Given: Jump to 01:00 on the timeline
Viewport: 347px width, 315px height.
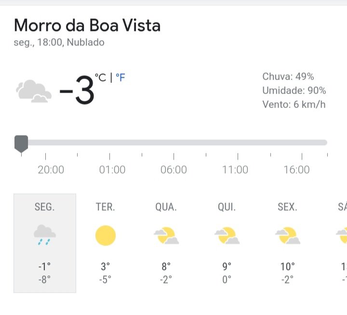Looking at the screenshot, I should click(112, 170).
